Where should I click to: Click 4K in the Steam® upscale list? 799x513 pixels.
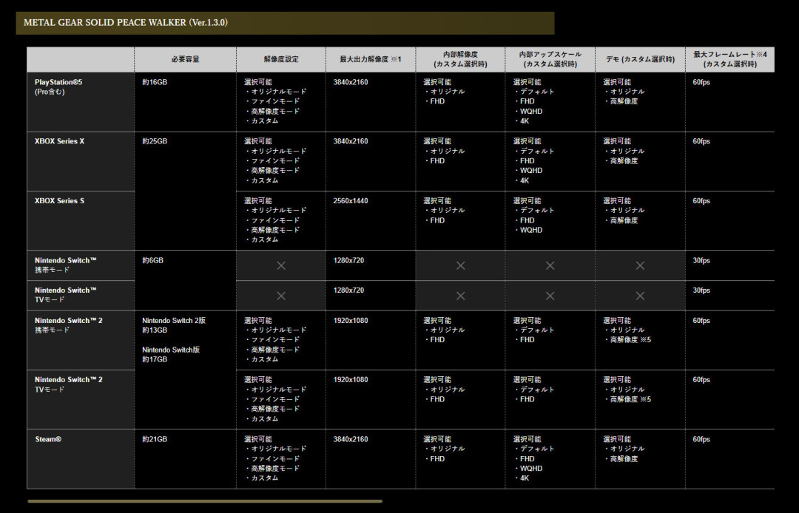(525, 478)
